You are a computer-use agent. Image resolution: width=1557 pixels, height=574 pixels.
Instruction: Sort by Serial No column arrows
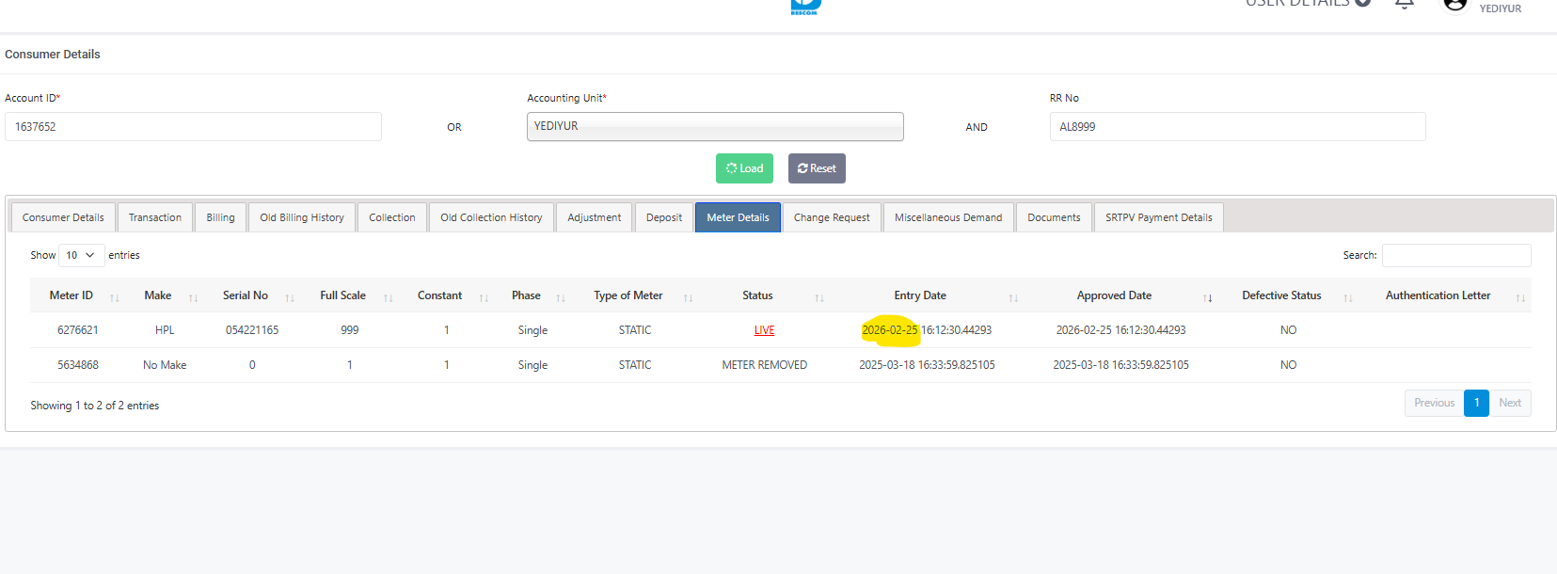click(x=290, y=297)
